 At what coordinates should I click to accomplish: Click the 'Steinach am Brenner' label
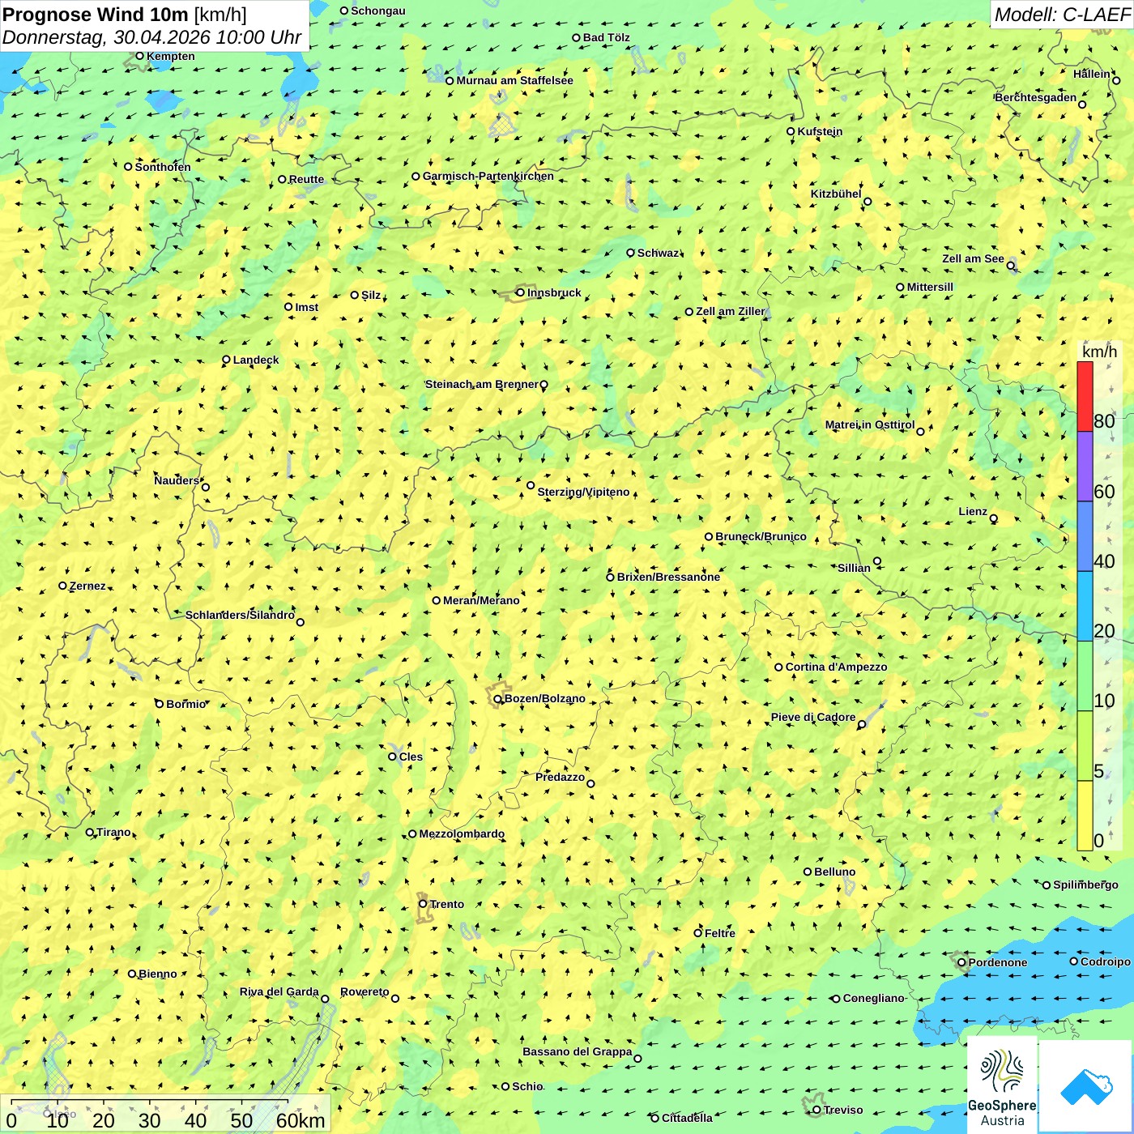tap(481, 384)
